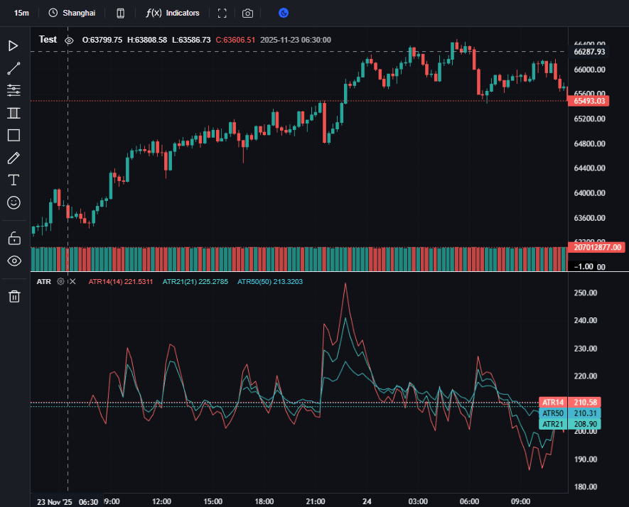
Task: Choose the rectangle shape tool
Action: point(14,135)
